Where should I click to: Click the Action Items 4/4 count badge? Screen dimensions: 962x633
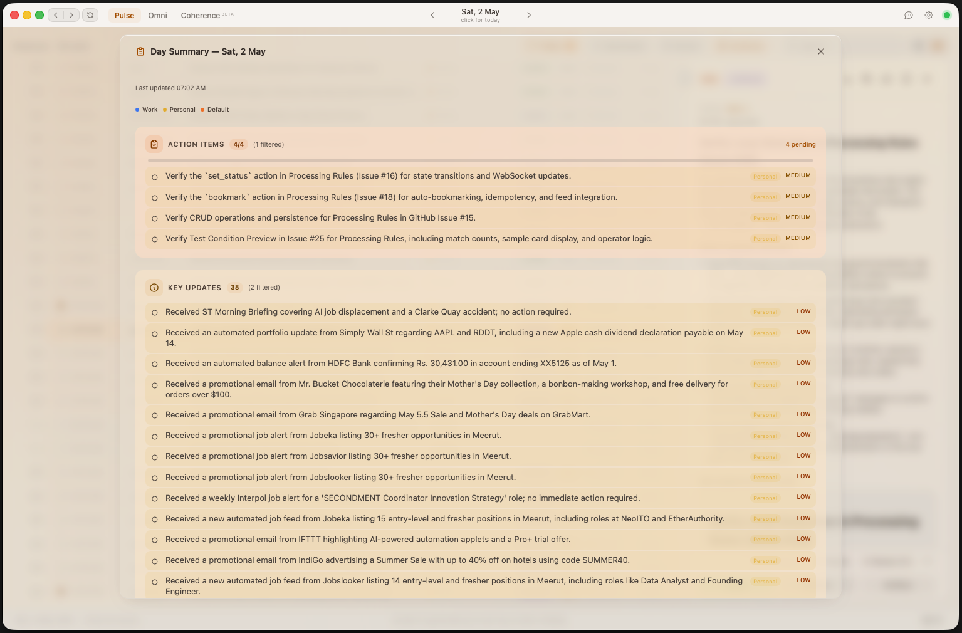239,144
